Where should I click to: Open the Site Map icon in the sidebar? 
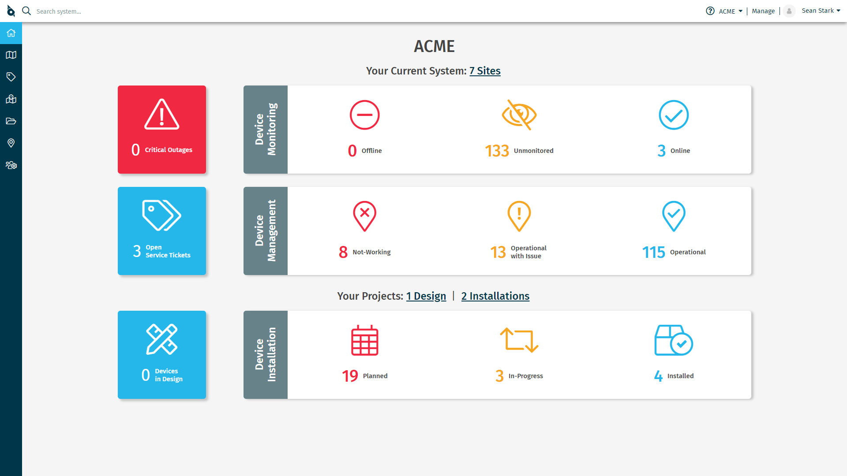(11, 99)
